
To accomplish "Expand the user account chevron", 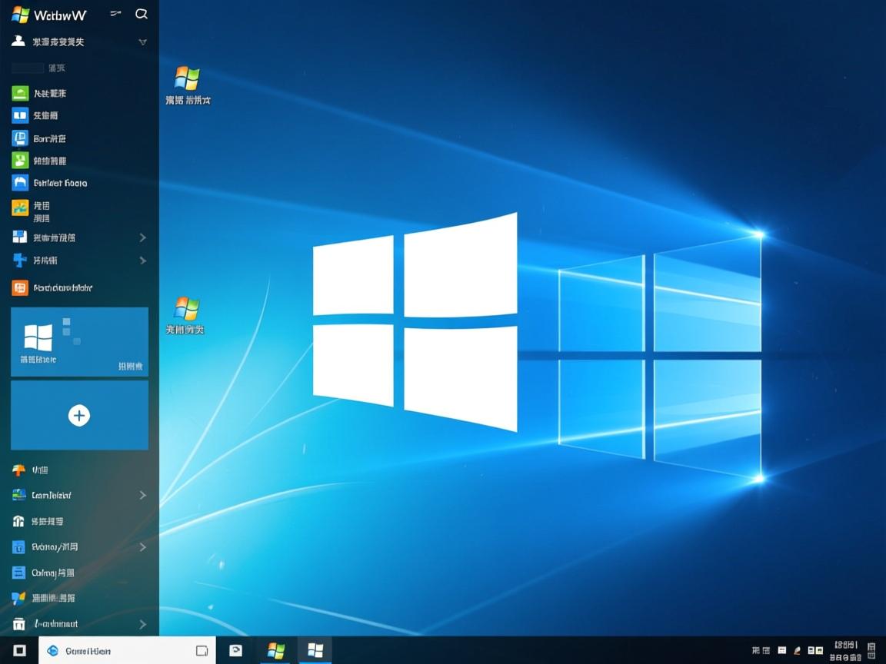I will [142, 42].
